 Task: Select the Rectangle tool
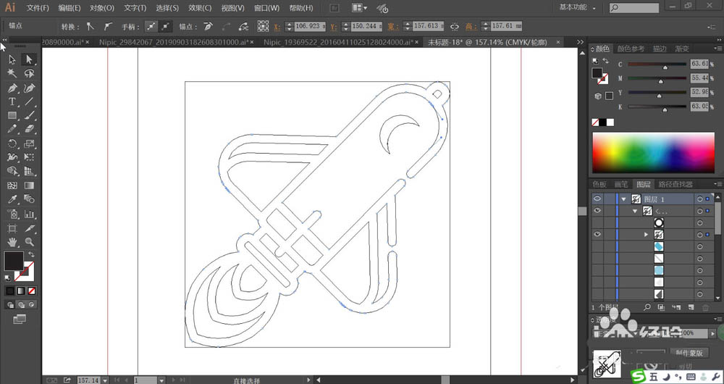(12, 115)
